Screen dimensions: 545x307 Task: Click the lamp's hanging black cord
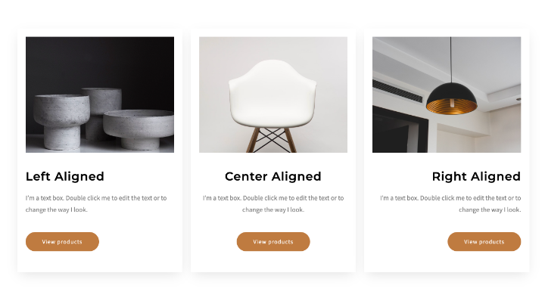click(451, 60)
